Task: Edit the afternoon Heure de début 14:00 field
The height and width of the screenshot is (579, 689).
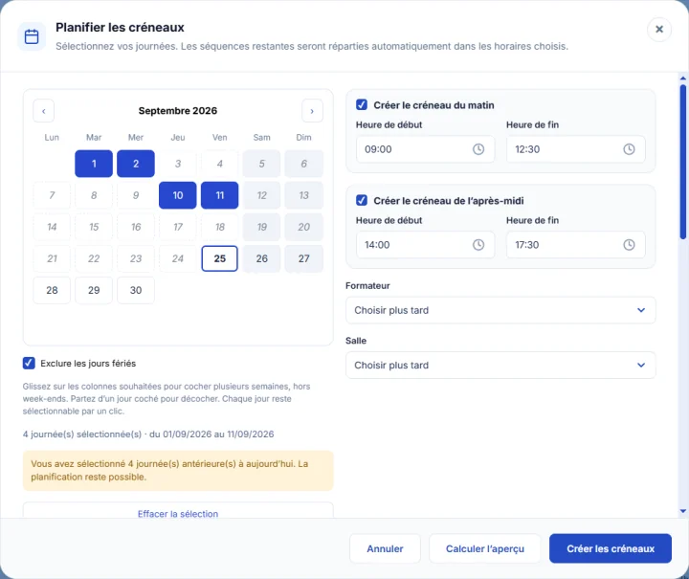Action: point(425,245)
